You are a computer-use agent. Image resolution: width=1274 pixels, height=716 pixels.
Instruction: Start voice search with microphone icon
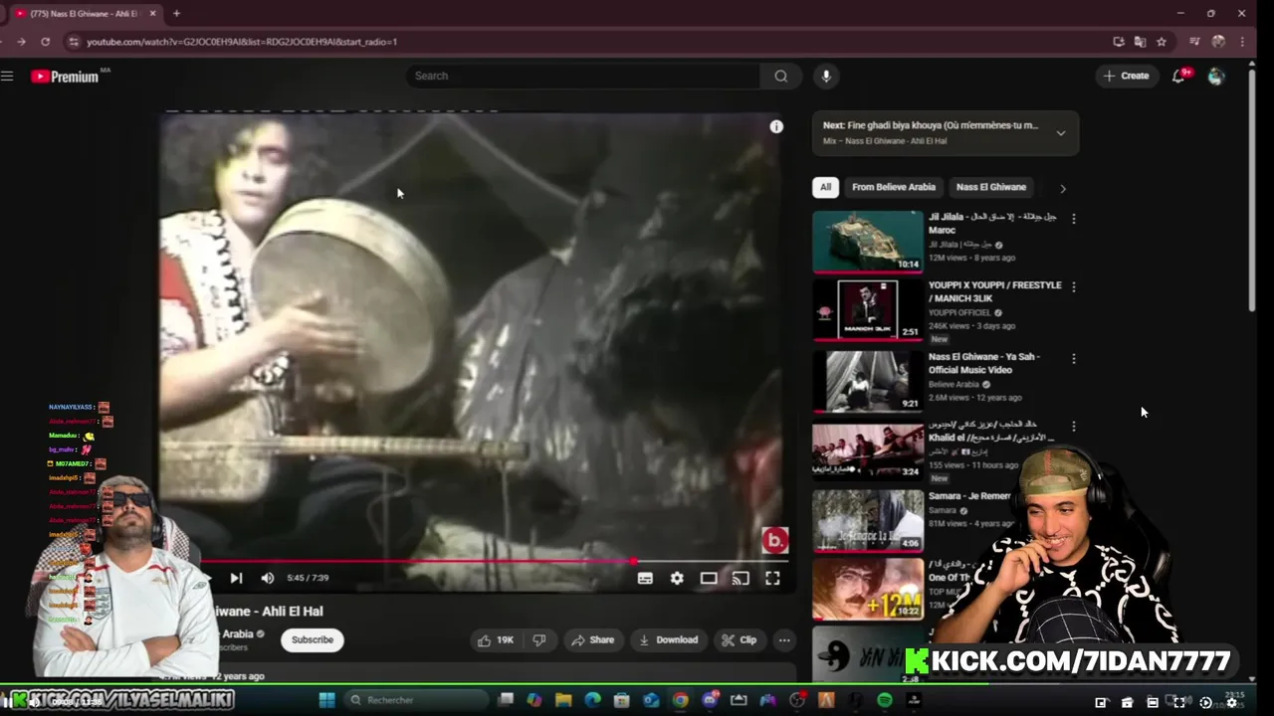825,76
